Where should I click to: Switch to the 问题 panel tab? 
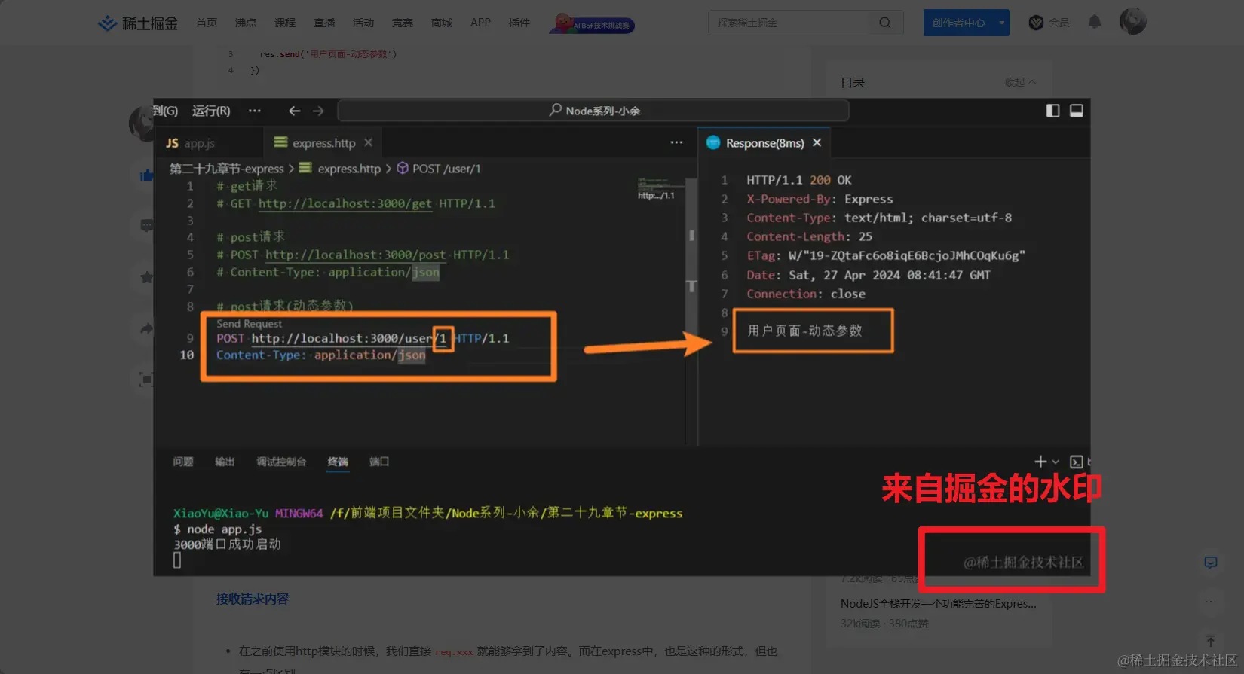pyautogui.click(x=183, y=462)
